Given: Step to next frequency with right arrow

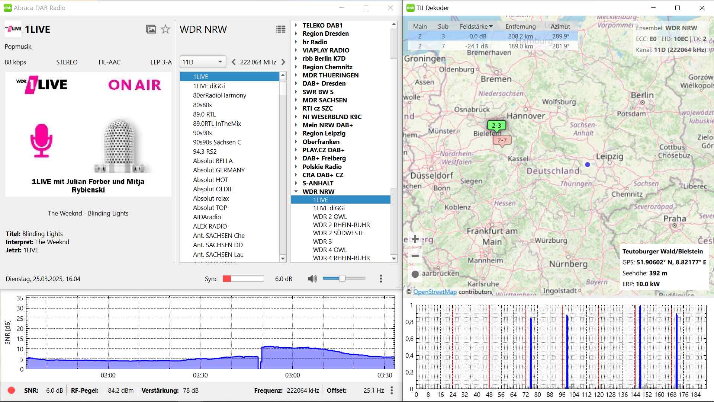Looking at the screenshot, I should 283,62.
